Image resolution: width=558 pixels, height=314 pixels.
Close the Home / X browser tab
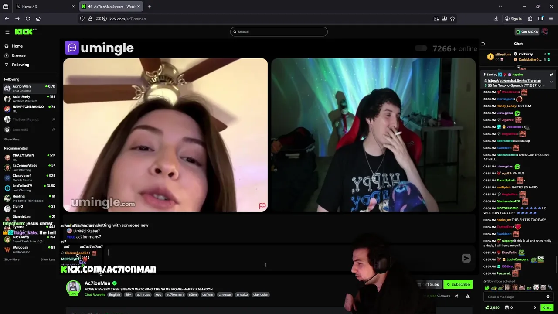pos(73,7)
